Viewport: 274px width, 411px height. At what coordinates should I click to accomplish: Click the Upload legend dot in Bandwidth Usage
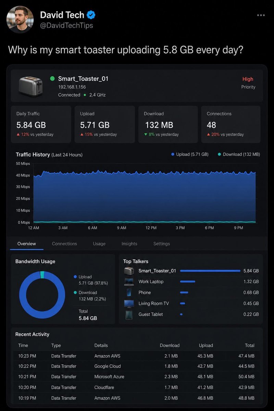[x=75, y=277]
